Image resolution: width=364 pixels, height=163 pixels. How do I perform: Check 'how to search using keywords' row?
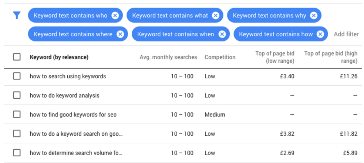coord(17,76)
